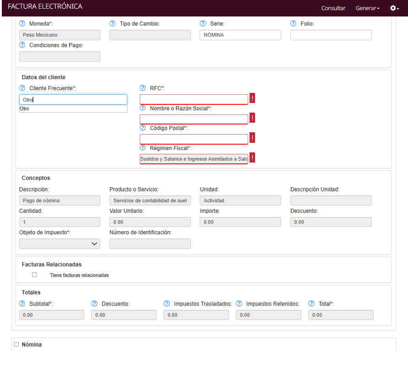Click the Valor Unitario field
This screenshot has height=368, width=408.
point(150,222)
